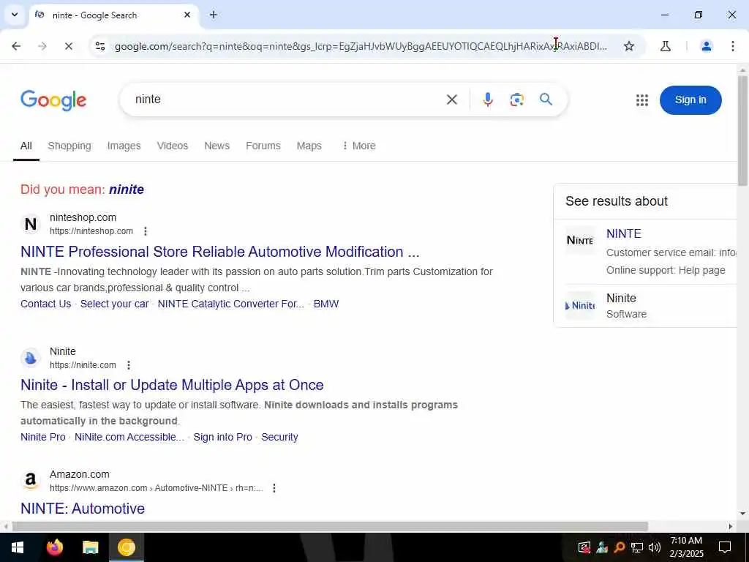Open 'NINTE: Automotive' Amazon result
Viewport: 749px width, 562px height.
[x=83, y=509]
